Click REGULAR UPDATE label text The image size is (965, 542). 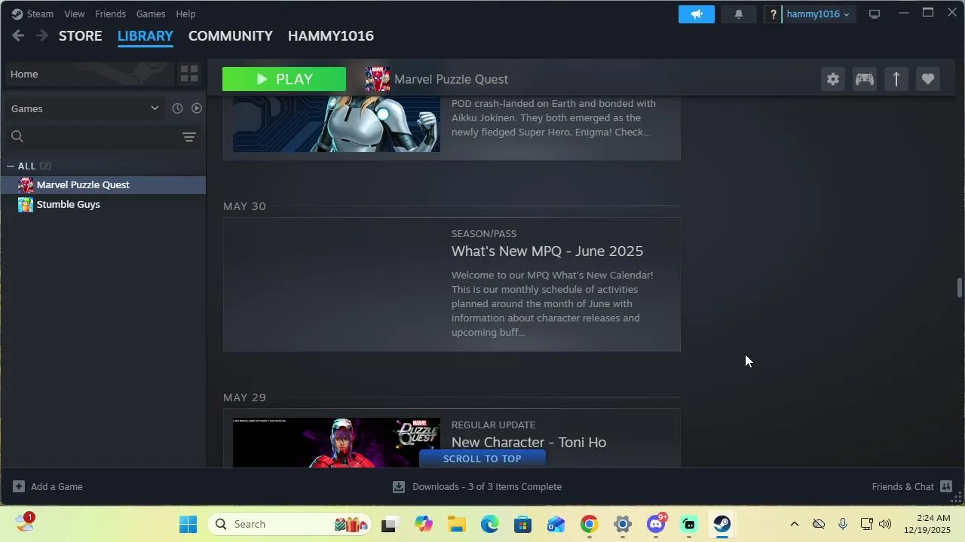pyautogui.click(x=493, y=425)
